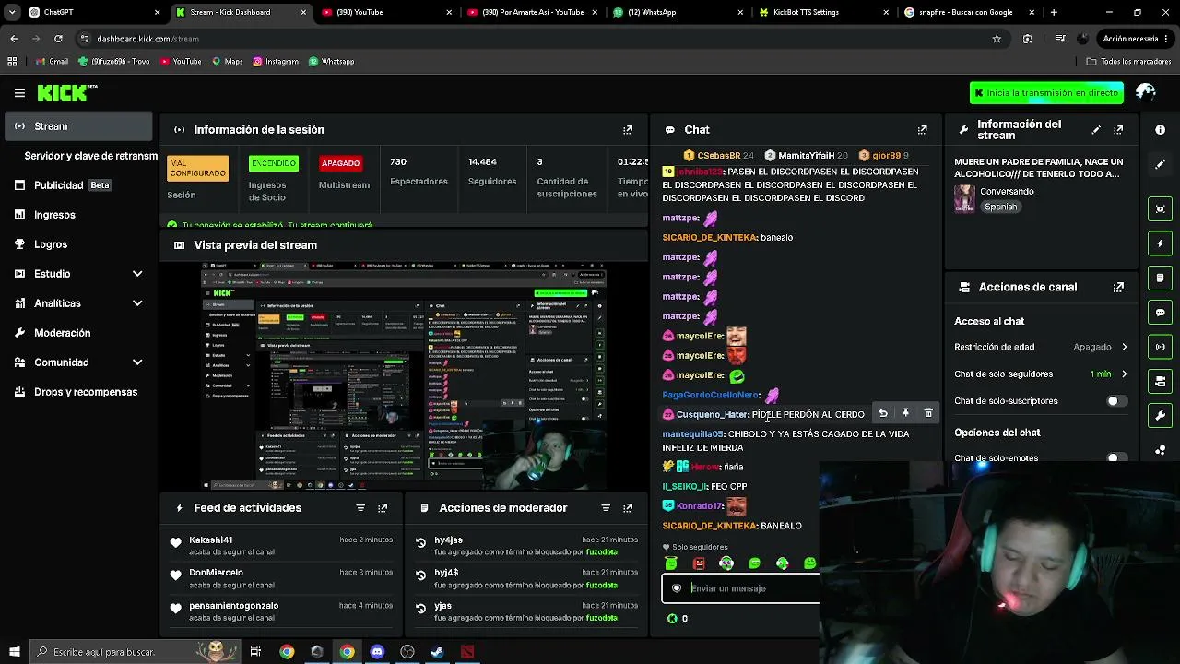Reload the page
Image resolution: width=1180 pixels, height=664 pixels.
[x=58, y=39]
